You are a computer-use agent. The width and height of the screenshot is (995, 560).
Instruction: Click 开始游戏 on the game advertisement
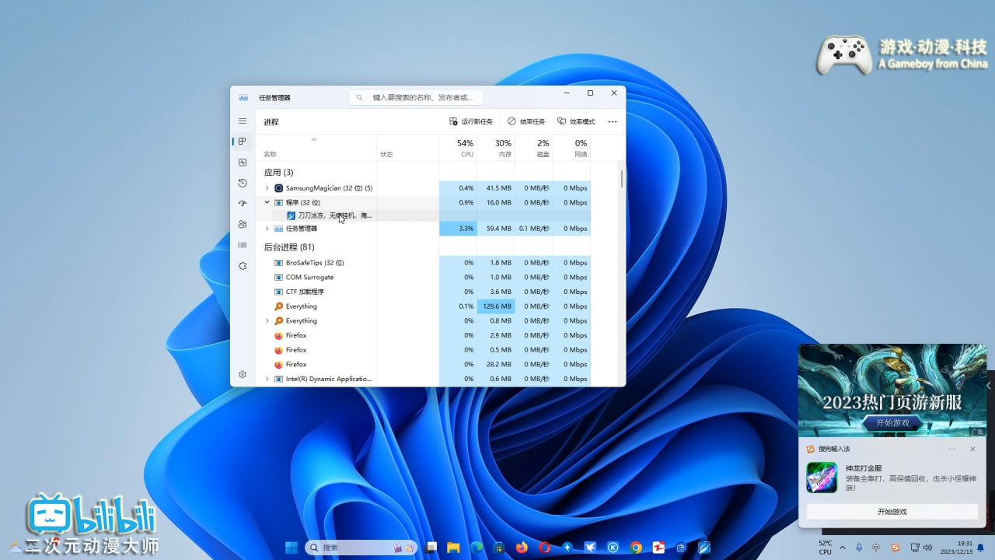point(892,423)
